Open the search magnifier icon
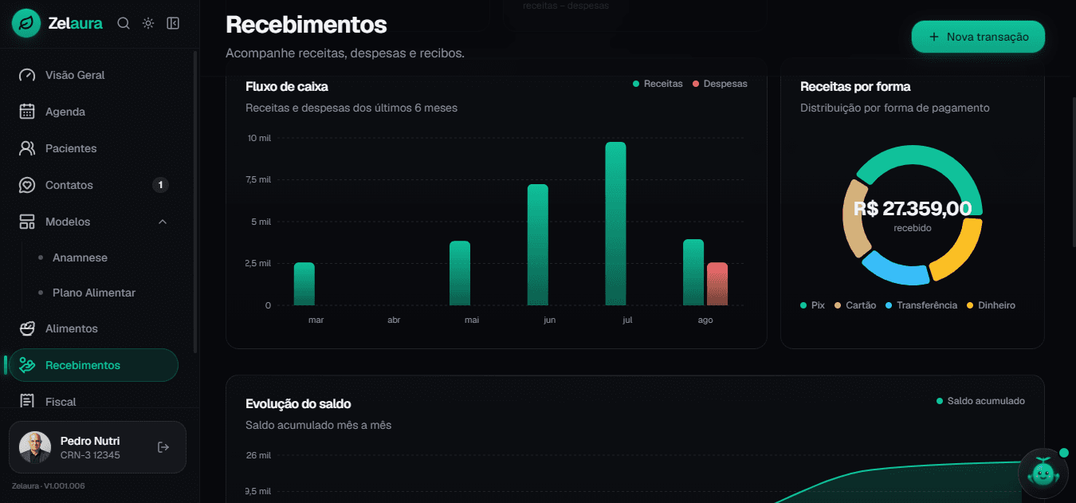Screen dimensions: 1076x503 124,23
